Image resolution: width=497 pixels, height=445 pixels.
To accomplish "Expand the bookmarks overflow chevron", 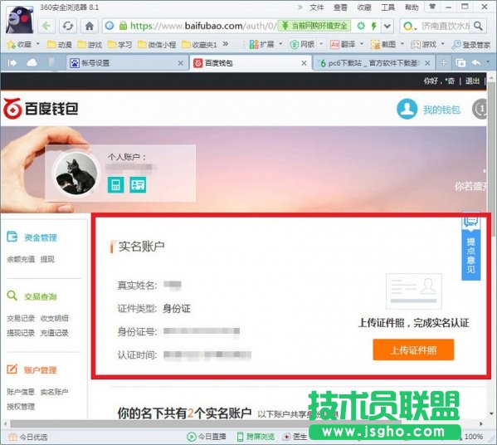I will [226, 44].
